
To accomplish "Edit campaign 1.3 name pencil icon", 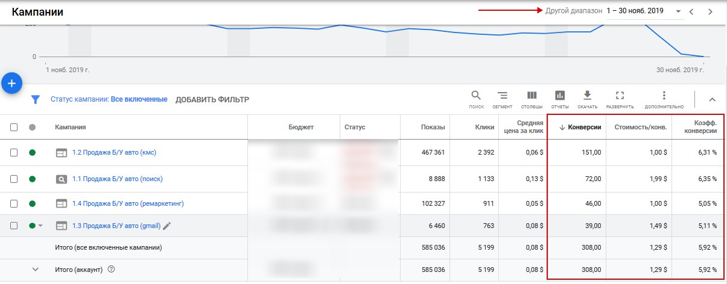I will coord(167,226).
